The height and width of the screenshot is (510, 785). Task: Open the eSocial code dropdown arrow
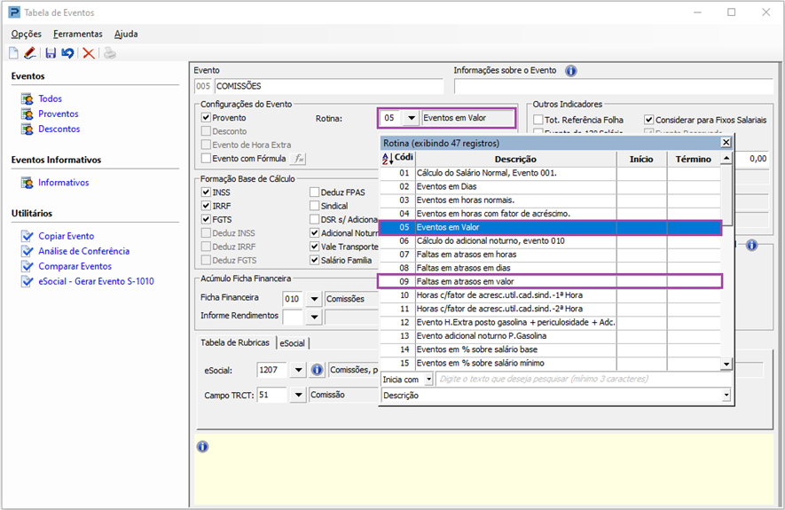click(298, 370)
